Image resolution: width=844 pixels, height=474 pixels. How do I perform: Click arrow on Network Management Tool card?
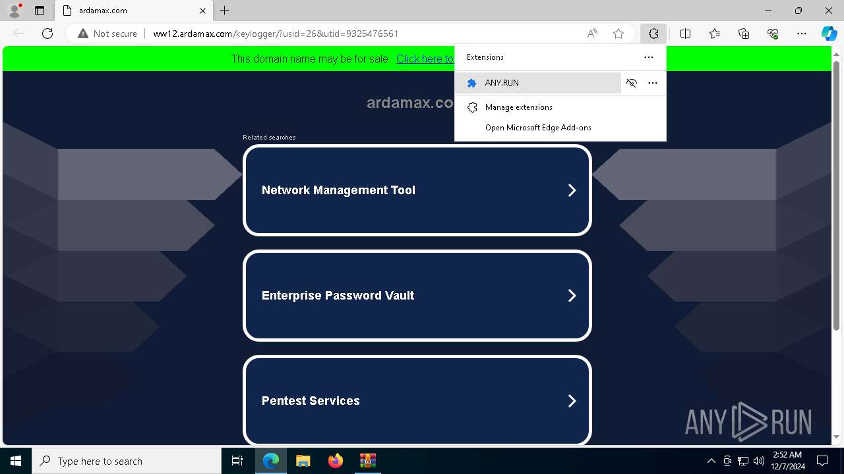(x=572, y=190)
